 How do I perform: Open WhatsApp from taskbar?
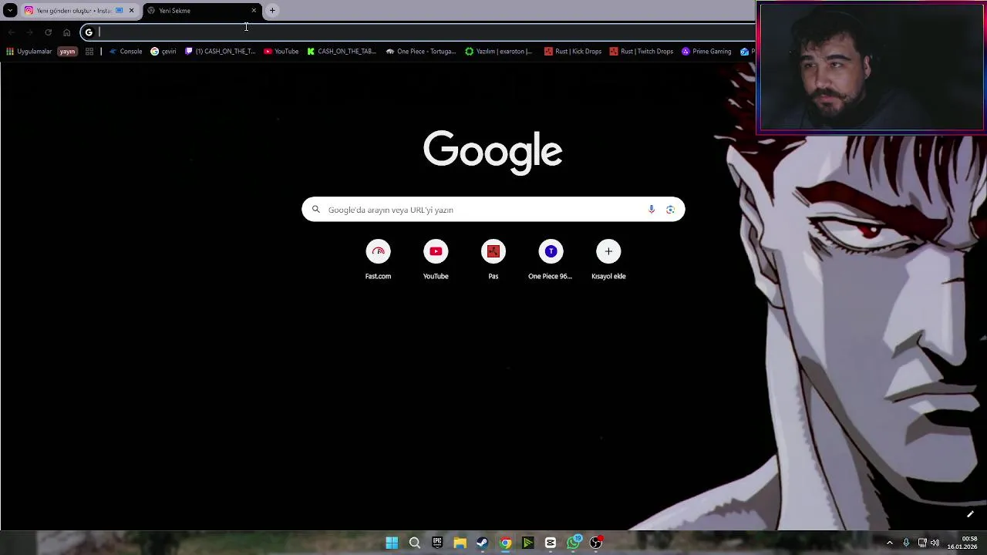pyautogui.click(x=573, y=543)
